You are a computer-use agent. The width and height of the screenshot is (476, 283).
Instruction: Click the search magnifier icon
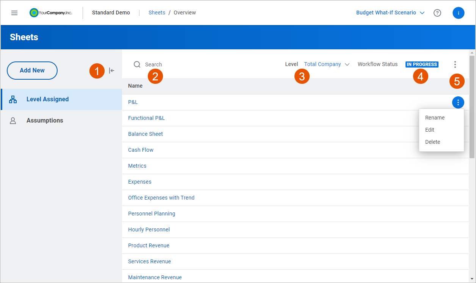[137, 64]
